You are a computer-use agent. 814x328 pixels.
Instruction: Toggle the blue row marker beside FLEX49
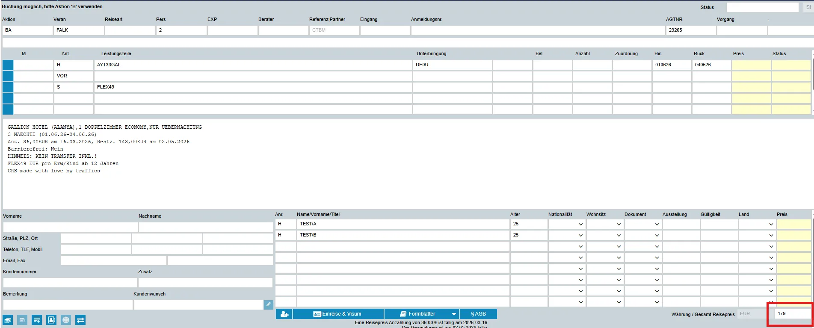[8, 87]
